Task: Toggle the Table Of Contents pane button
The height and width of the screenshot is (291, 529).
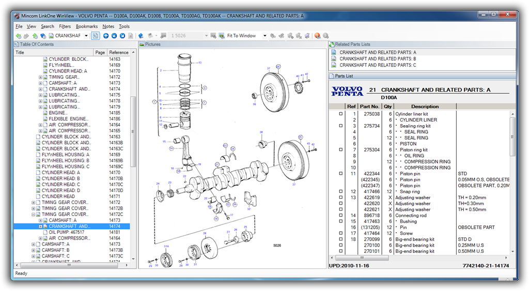Action: 96,36
